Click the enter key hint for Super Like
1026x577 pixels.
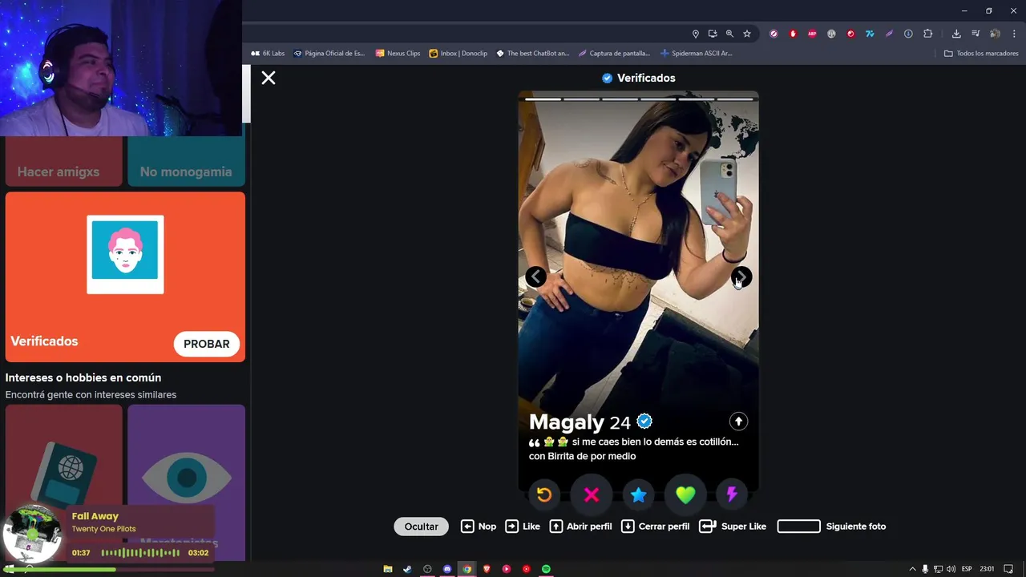point(707,527)
